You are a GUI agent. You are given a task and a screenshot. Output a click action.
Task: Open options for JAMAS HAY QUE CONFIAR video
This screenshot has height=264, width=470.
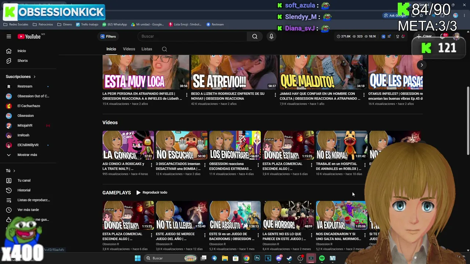pyautogui.click(x=364, y=95)
